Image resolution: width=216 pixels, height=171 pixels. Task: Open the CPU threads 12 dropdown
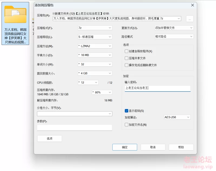click(88, 83)
